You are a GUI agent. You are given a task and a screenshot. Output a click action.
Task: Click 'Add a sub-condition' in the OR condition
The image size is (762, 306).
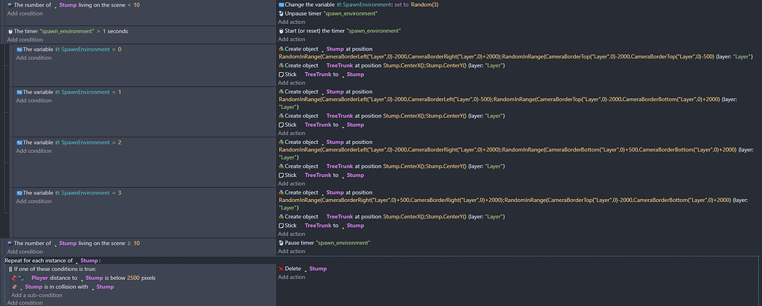pyautogui.click(x=37, y=296)
